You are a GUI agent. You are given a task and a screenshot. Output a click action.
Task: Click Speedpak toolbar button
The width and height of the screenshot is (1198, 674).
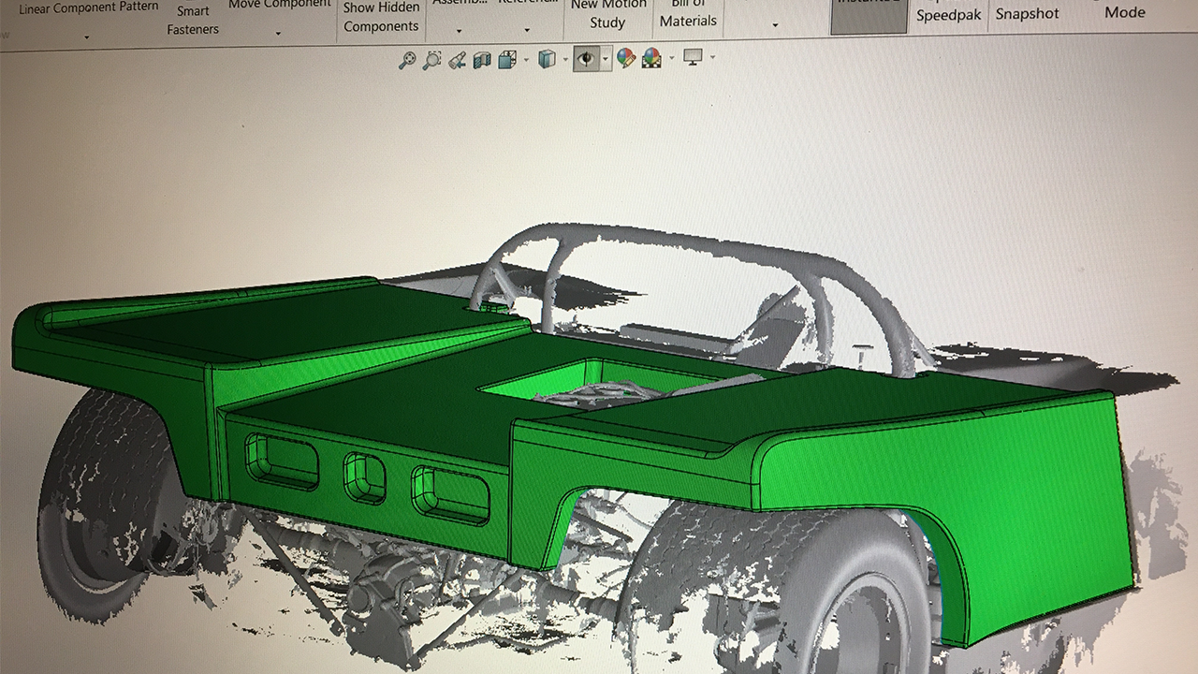(x=949, y=15)
